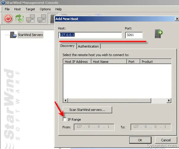Screen dimensions: 179x149
Task: Open the Help menu
Action: point(59,9)
